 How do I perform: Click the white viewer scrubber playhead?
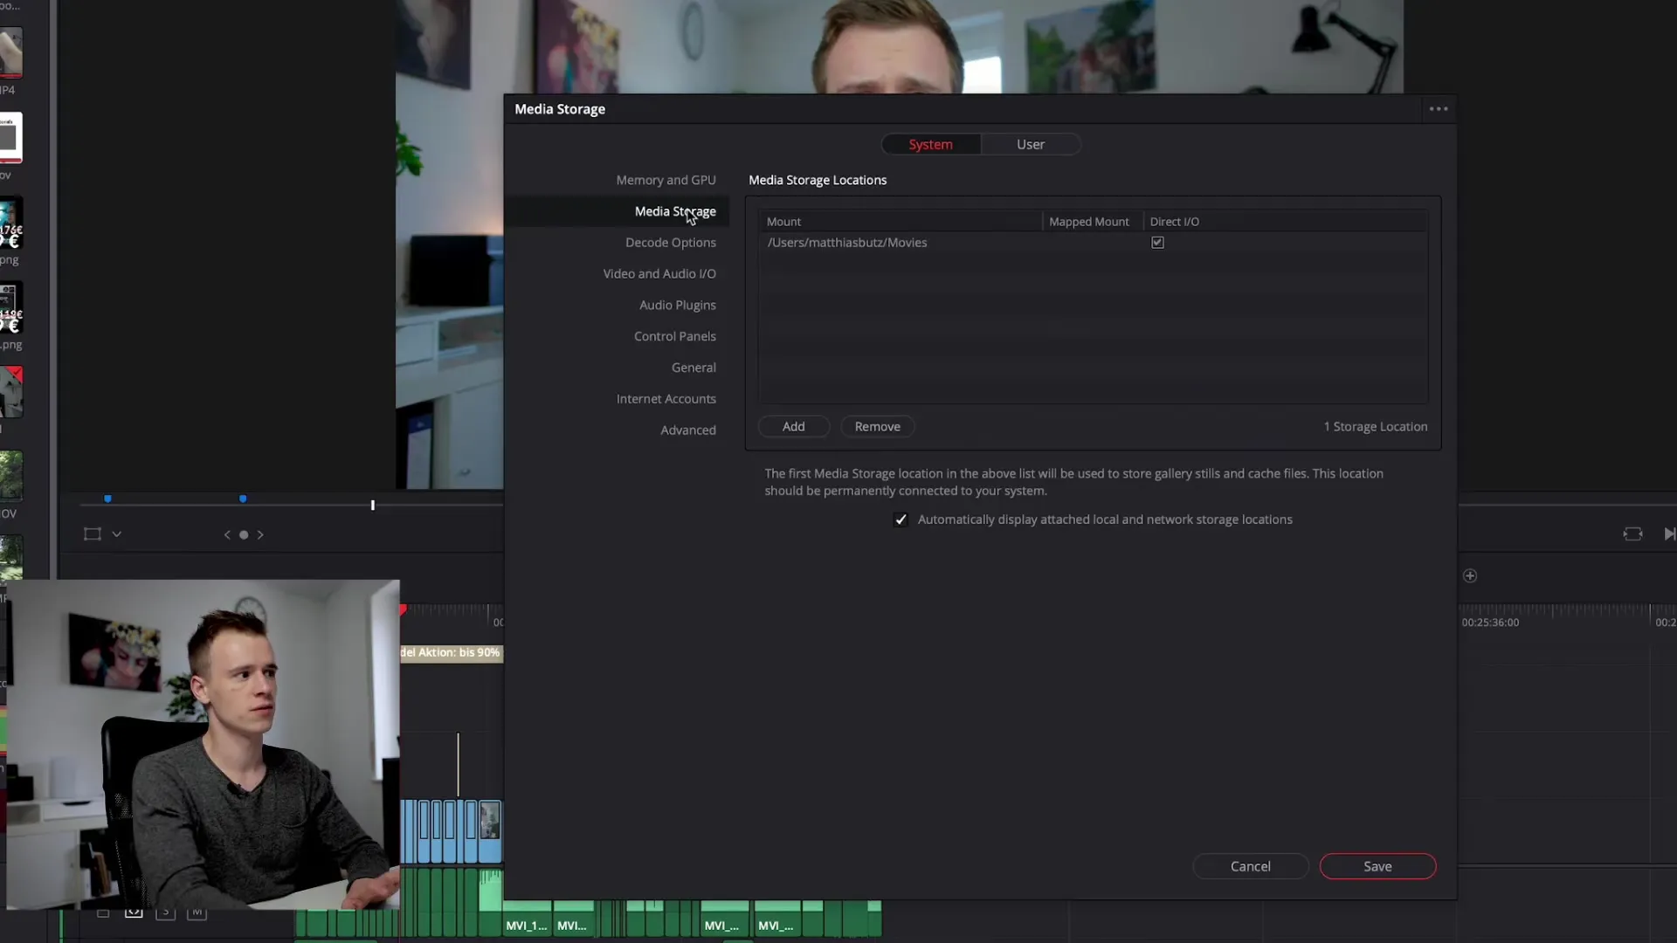click(373, 506)
